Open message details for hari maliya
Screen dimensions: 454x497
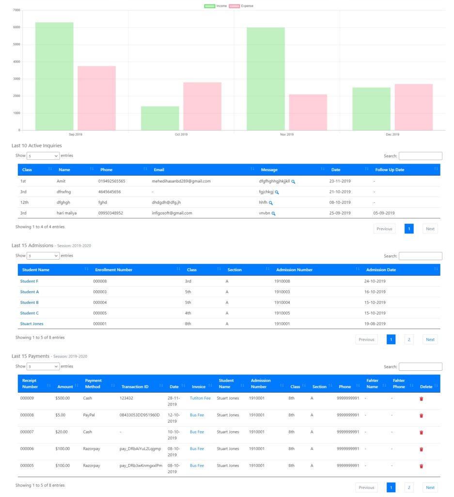274,214
